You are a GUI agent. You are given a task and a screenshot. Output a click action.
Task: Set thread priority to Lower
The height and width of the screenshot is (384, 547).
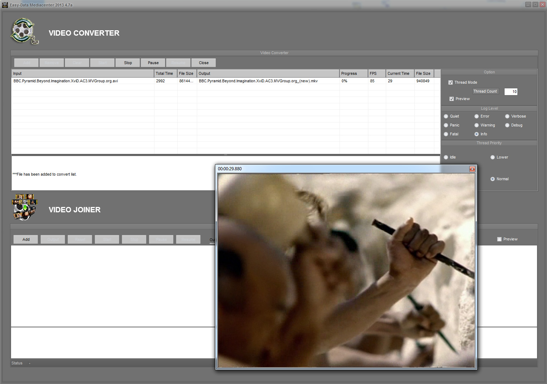492,157
